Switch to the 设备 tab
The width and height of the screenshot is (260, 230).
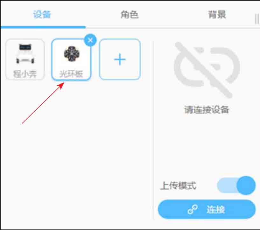(42, 14)
